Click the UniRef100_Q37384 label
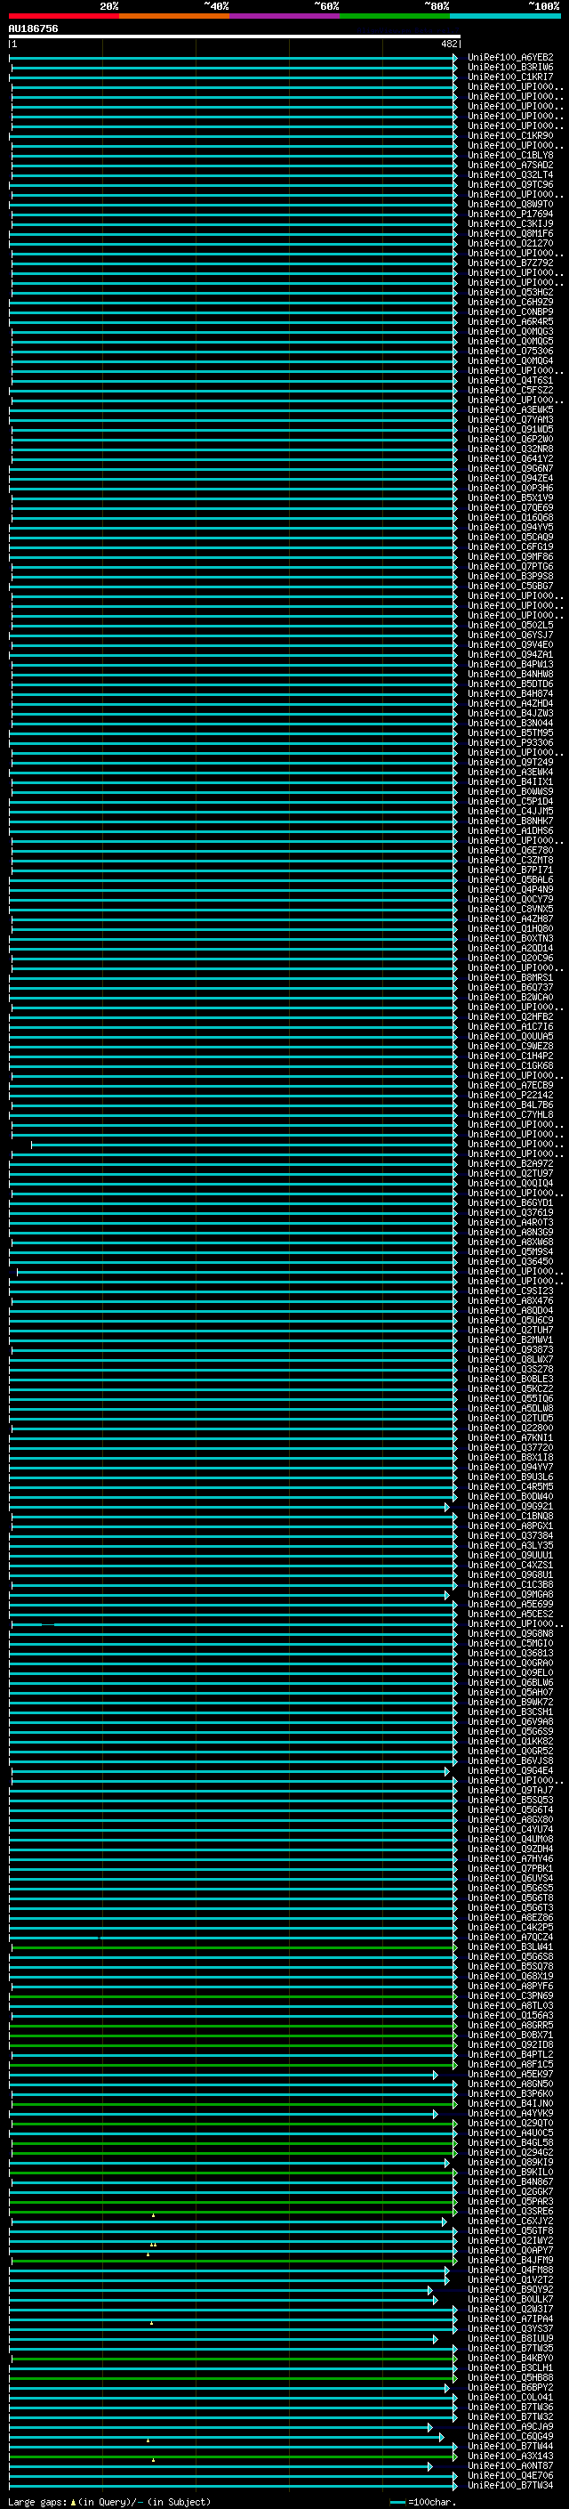Screen dimensions: 569x2509 510,1536
